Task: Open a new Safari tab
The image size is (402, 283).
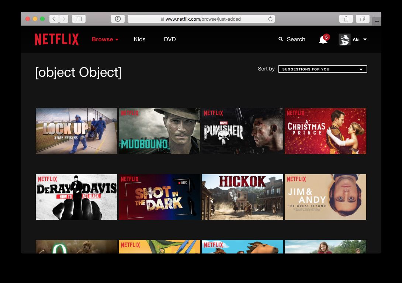Action: (377, 22)
